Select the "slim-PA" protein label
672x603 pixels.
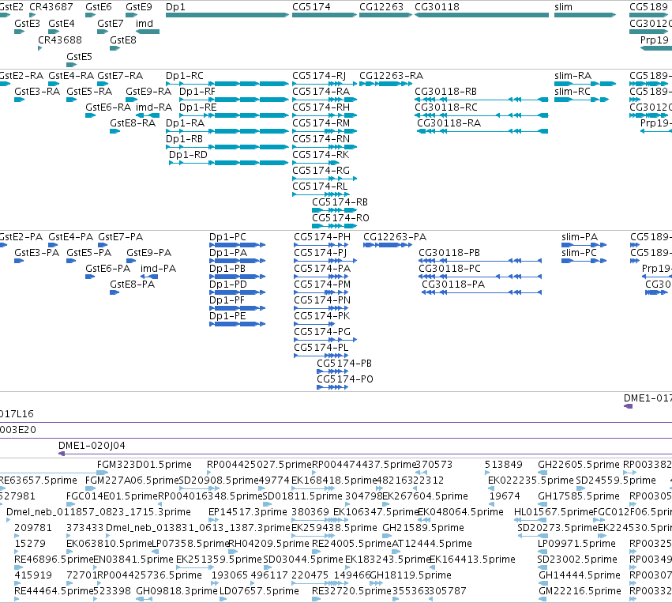pyautogui.click(x=580, y=237)
